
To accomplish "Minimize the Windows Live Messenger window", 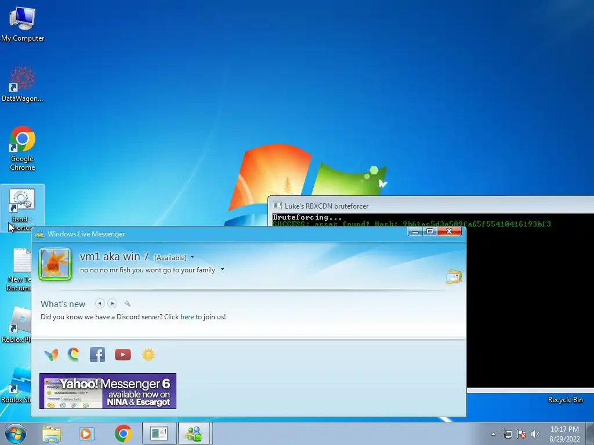I will [x=415, y=232].
